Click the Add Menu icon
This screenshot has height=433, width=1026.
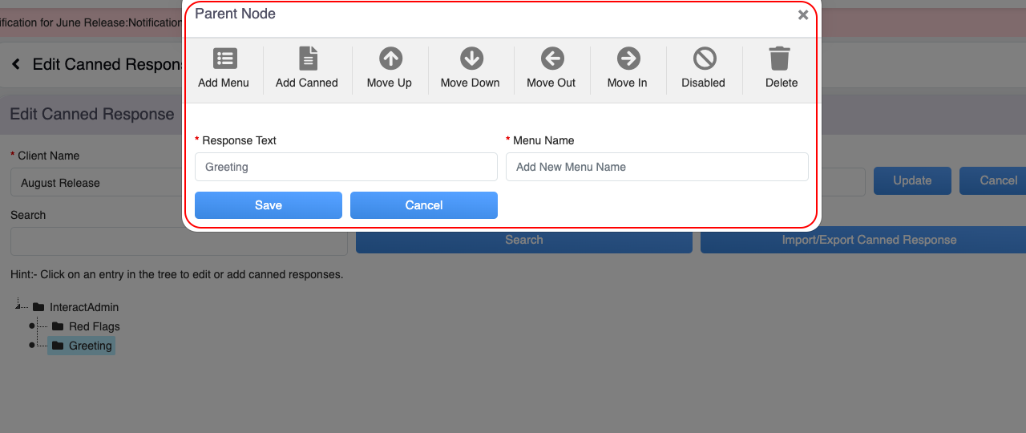click(224, 59)
